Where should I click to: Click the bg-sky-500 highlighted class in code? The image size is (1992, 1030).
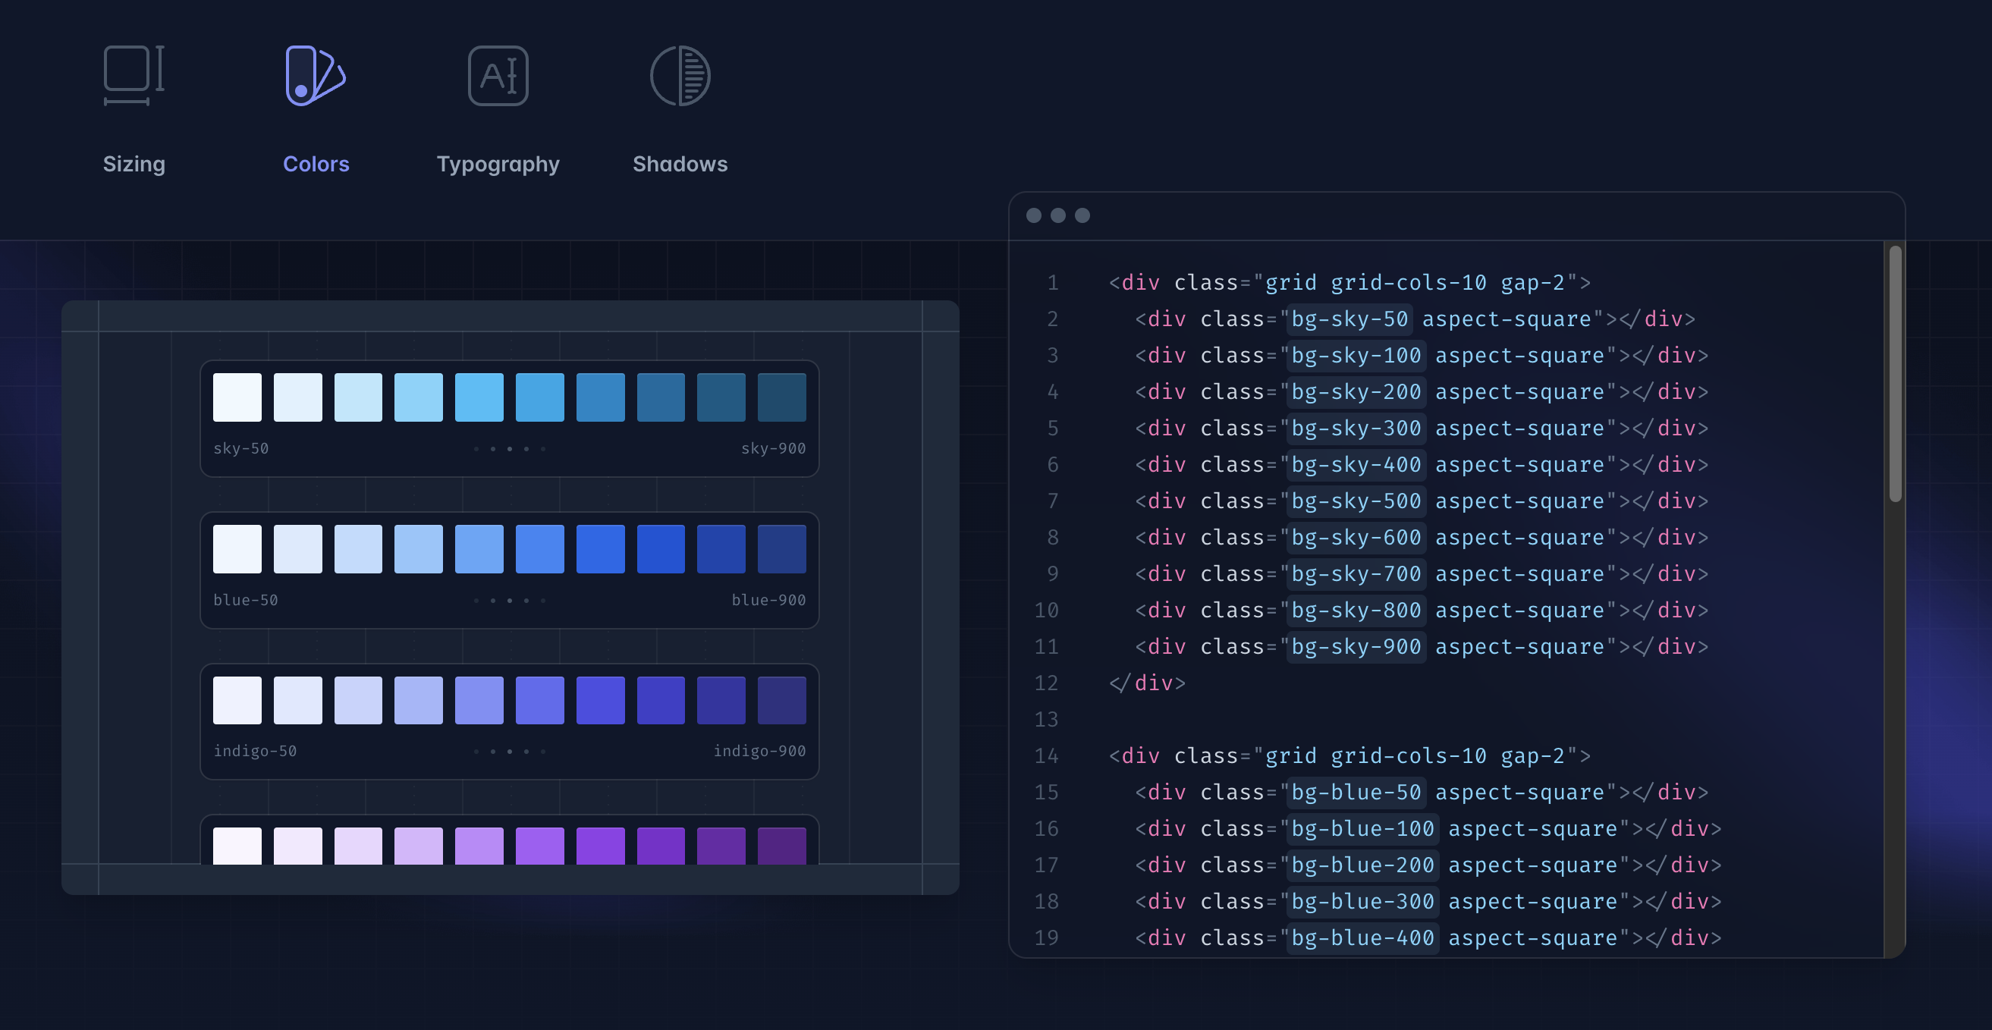pos(1356,501)
